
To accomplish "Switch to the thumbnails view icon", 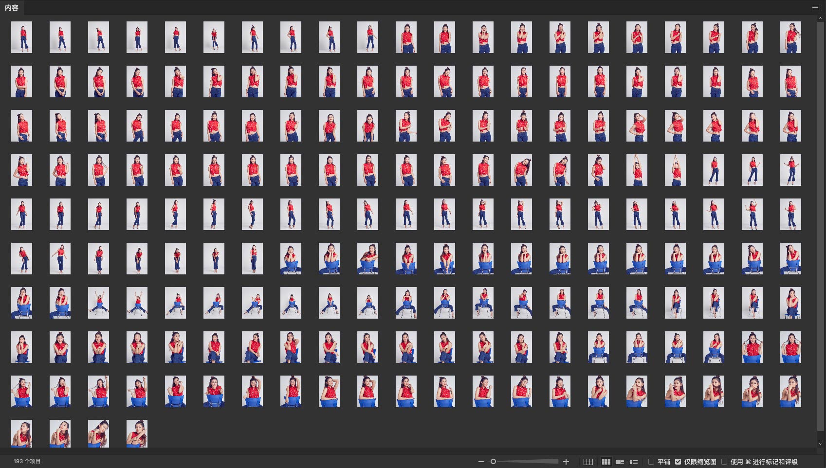I will tap(606, 462).
